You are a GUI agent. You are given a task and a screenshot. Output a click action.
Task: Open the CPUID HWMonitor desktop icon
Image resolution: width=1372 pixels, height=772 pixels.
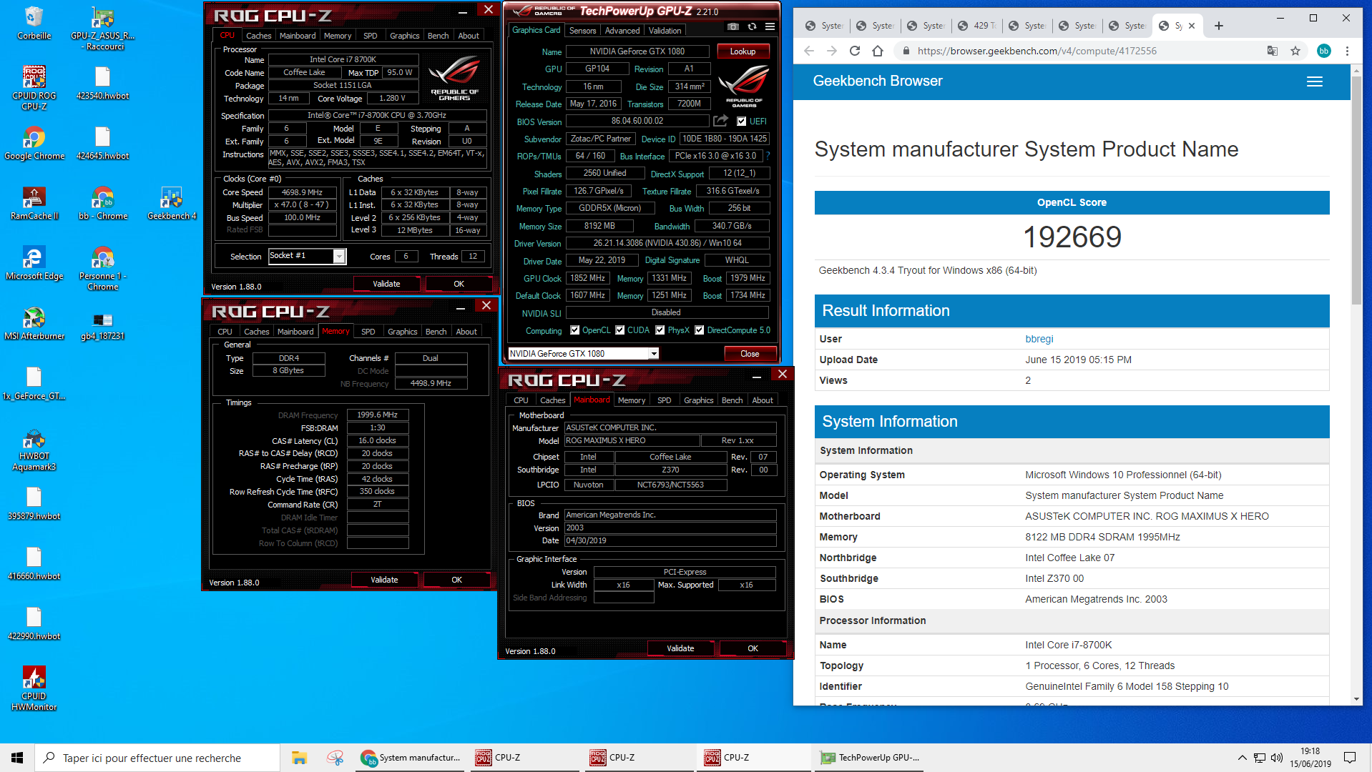(x=34, y=690)
